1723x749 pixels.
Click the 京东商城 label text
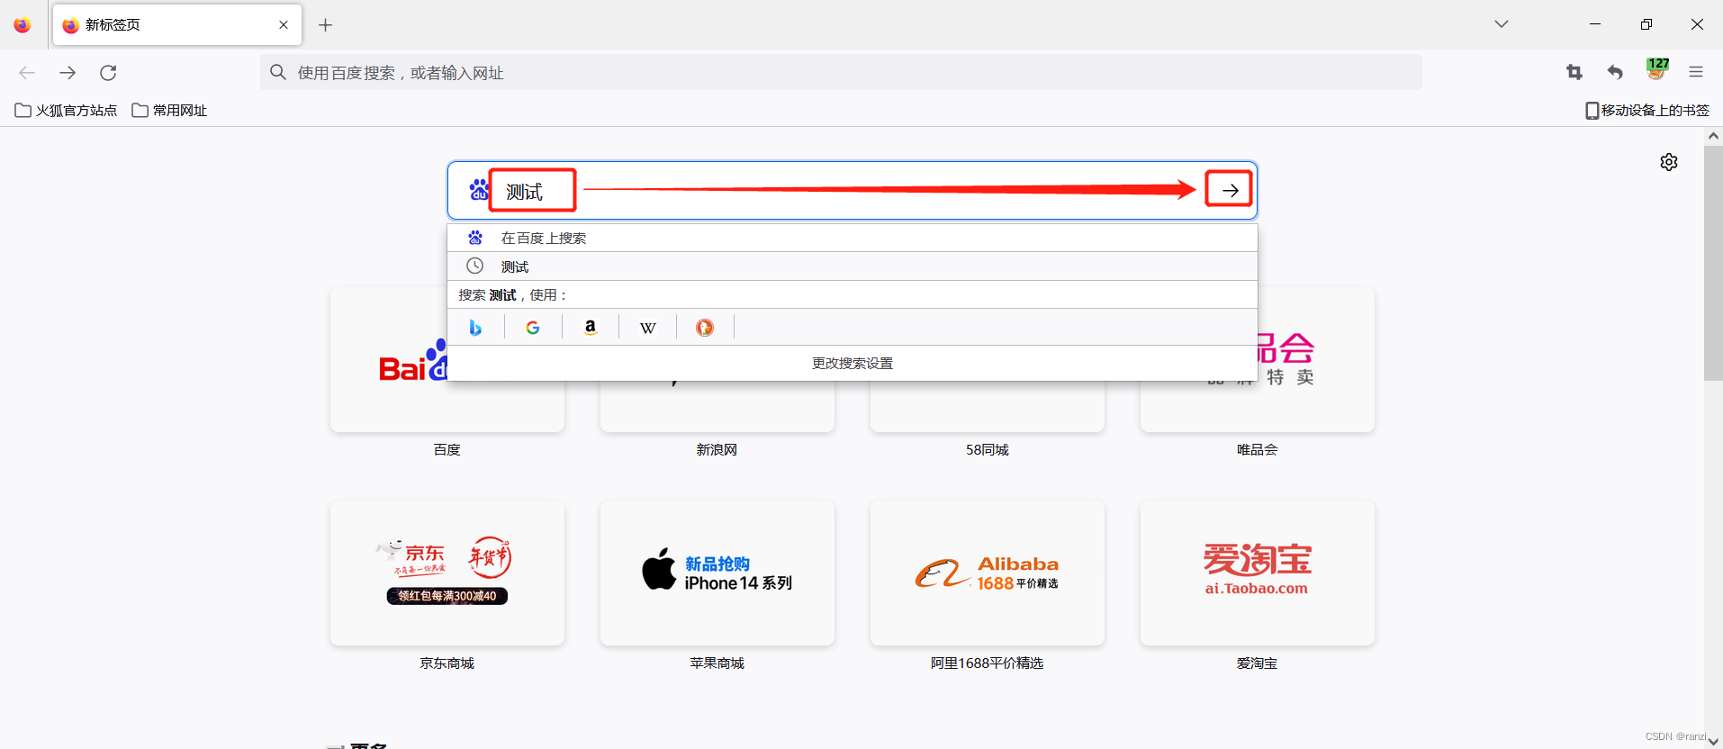(447, 663)
